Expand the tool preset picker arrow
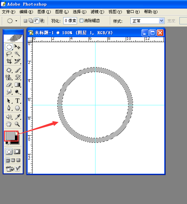 pyautogui.click(x=16, y=21)
